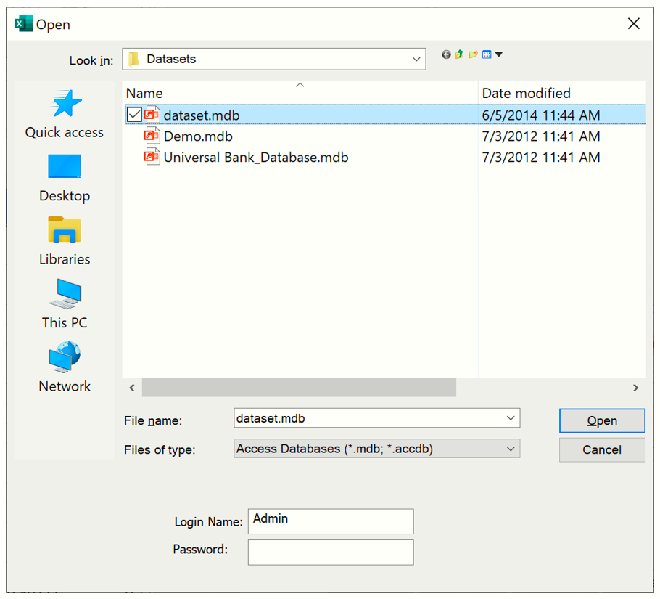Image resolution: width=660 pixels, height=599 pixels.
Task: Expand the Files of type dropdown
Action: tap(511, 449)
